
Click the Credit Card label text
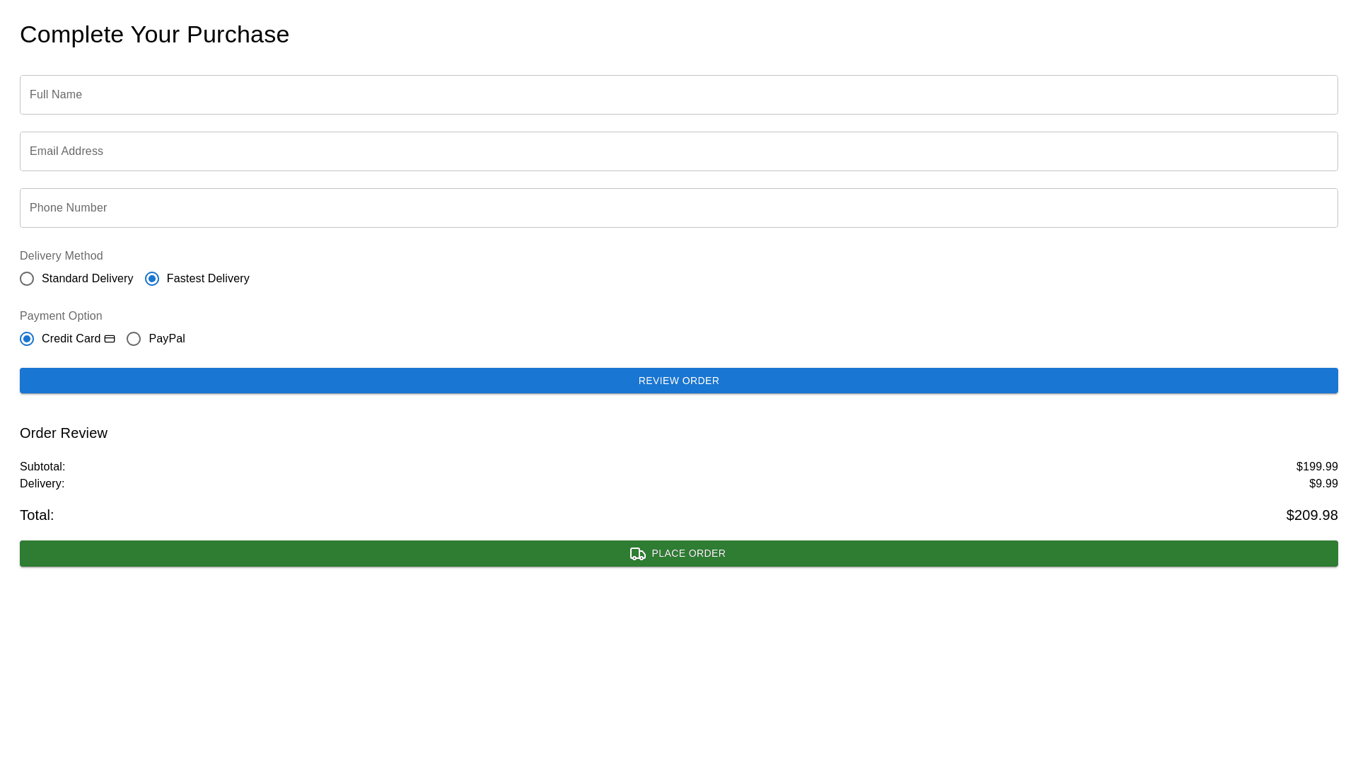[x=71, y=339]
